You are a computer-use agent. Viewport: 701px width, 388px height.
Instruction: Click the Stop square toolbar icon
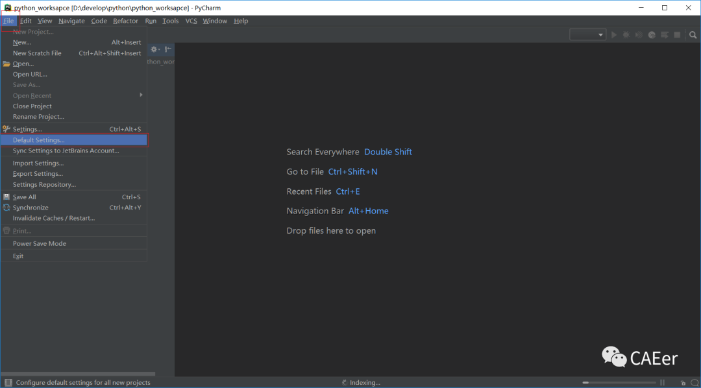coord(677,35)
